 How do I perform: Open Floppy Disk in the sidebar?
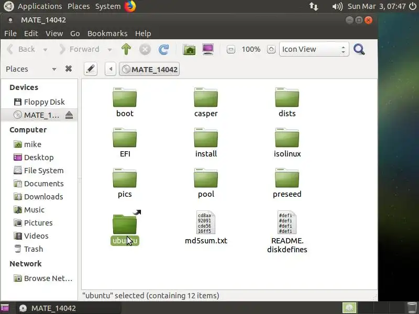(x=39, y=102)
